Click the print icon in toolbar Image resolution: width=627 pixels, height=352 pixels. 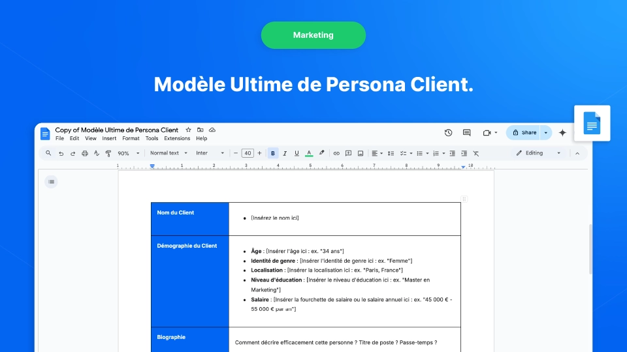pyautogui.click(x=84, y=153)
